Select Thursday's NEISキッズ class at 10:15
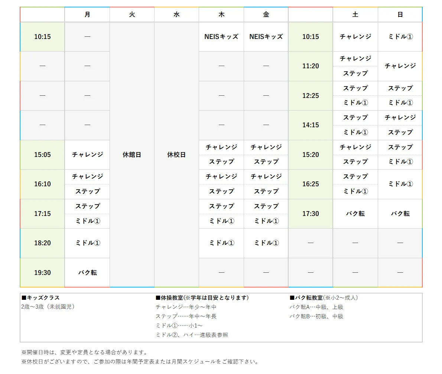 (221, 37)
